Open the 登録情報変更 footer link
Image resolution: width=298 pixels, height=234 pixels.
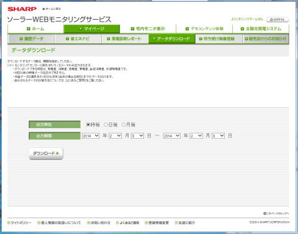pos(156,223)
